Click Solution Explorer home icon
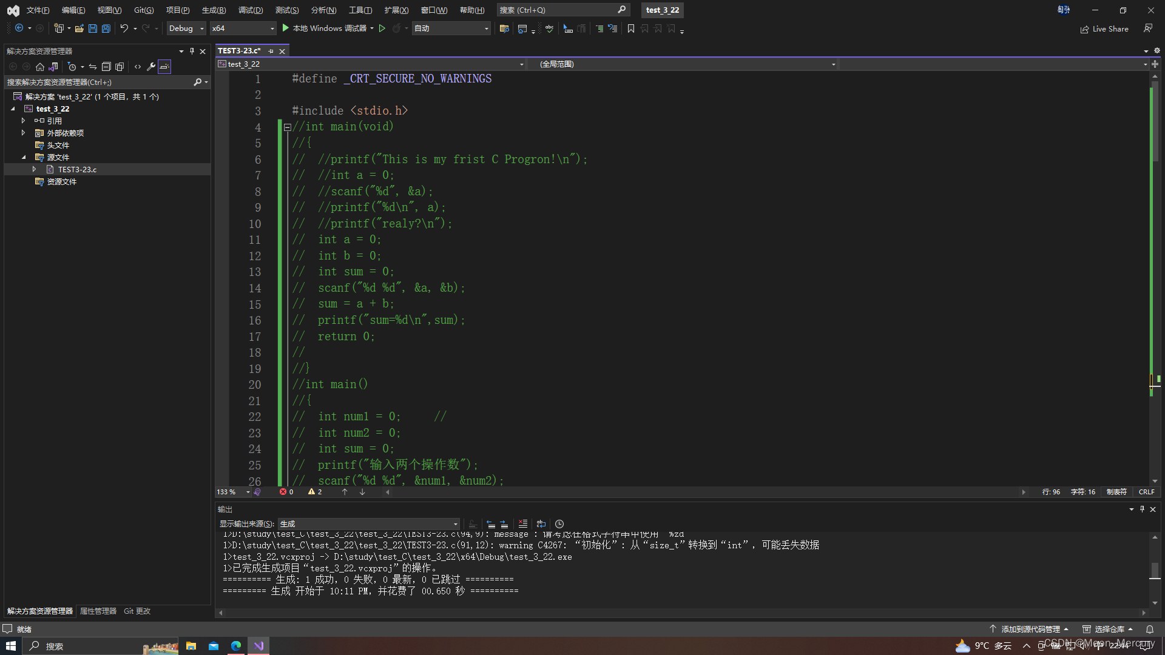Viewport: 1165px width, 655px height. [x=40, y=67]
